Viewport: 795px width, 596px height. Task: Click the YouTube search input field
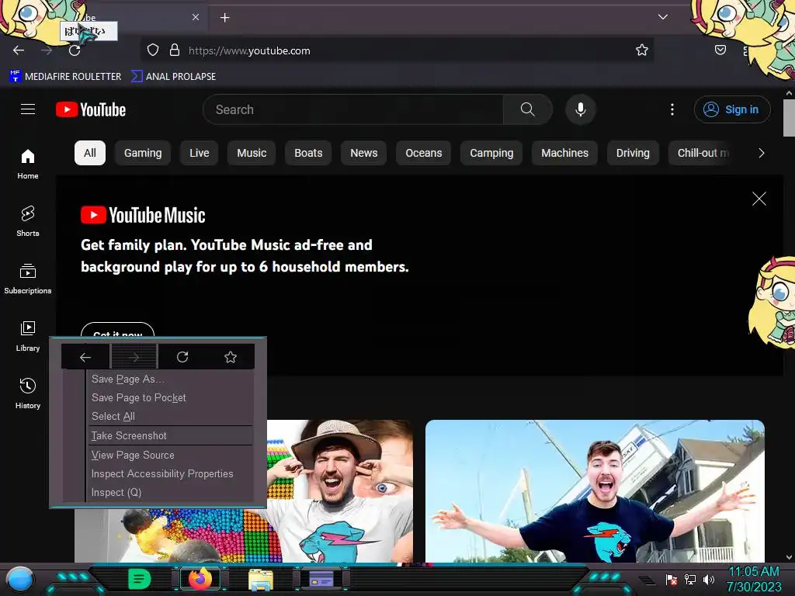point(352,109)
